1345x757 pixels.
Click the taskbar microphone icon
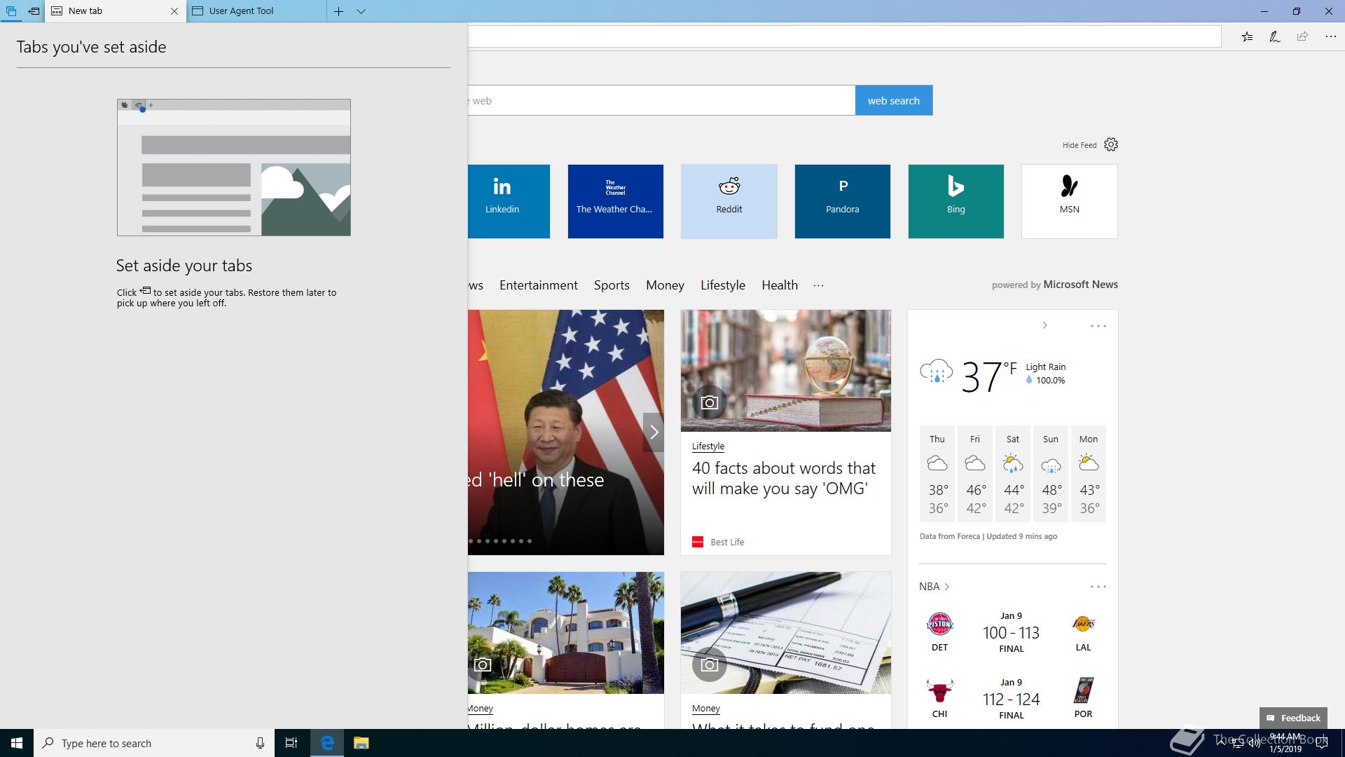260,743
